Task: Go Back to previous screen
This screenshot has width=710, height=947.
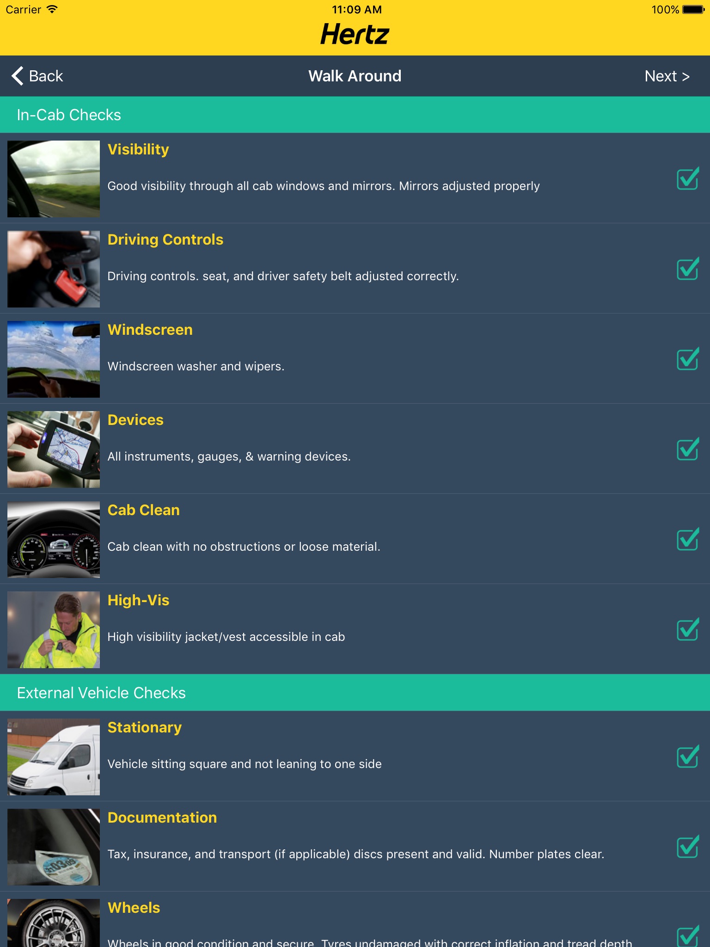Action: (37, 76)
